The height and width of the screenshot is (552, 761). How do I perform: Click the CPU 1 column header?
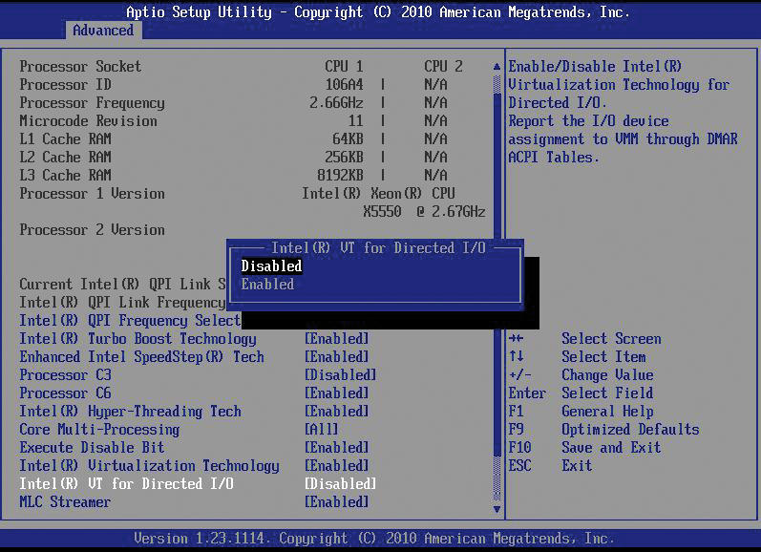click(344, 67)
